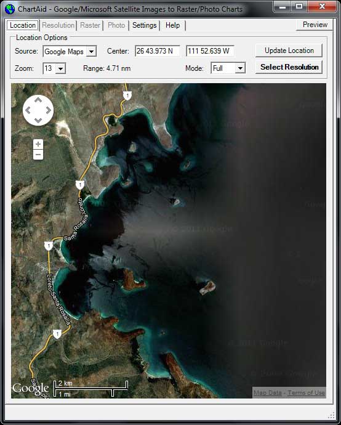Click the ChartAid globe icon in the title bar
Viewport: 341px width, 425px height.
10,9
